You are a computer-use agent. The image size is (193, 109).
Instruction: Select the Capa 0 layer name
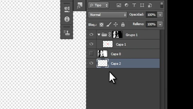[116, 54]
